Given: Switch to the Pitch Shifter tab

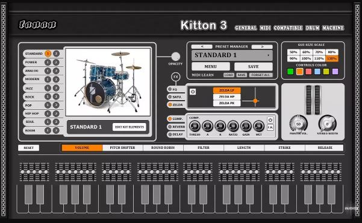Looking at the screenshot, I should [123, 148].
